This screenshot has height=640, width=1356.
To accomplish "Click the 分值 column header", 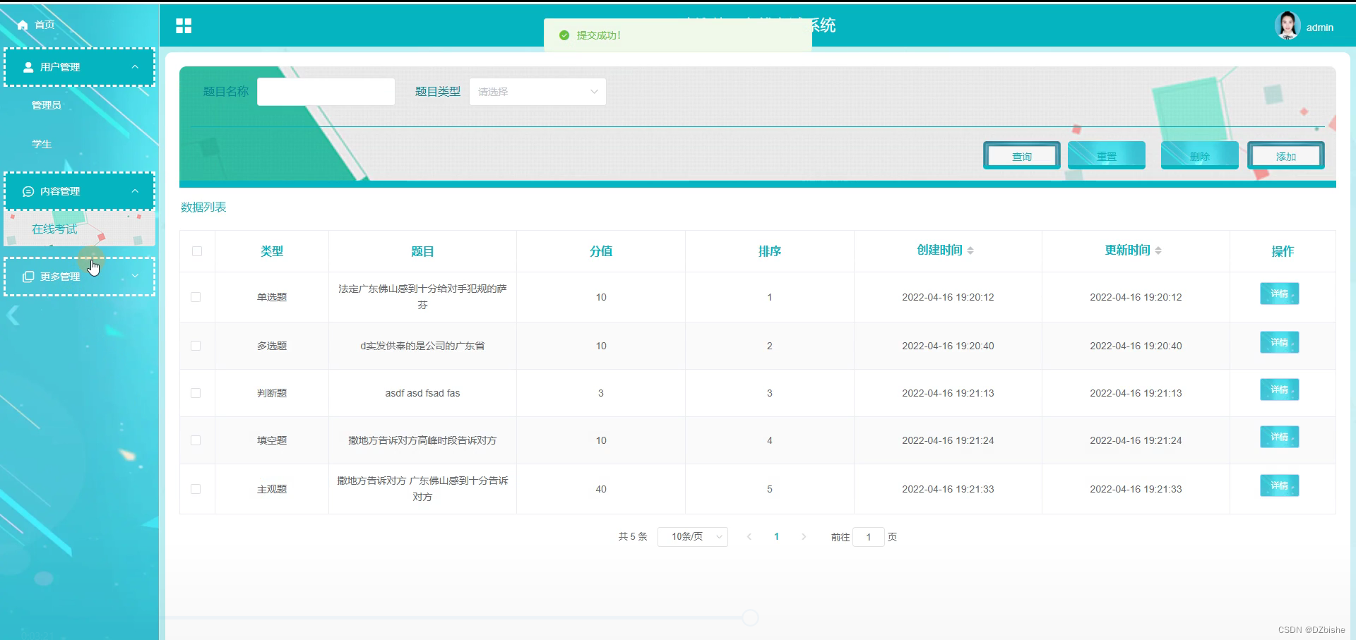I will (x=601, y=251).
